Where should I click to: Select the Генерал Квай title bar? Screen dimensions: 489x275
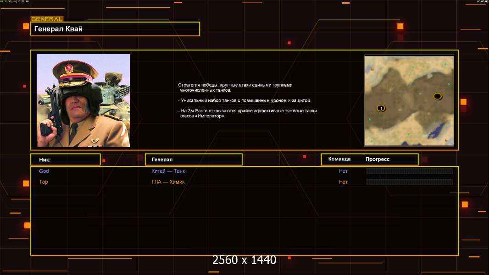click(x=115, y=29)
